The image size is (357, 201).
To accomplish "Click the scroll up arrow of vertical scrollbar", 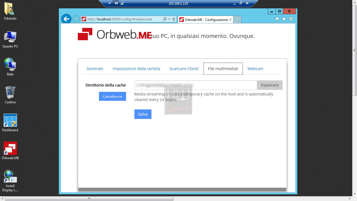I will point(354,2).
